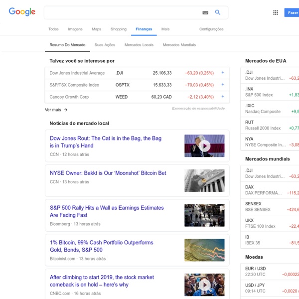The width and height of the screenshot is (299, 299).
Task: Open the Dow Jones Rout headline
Action: (x=106, y=142)
